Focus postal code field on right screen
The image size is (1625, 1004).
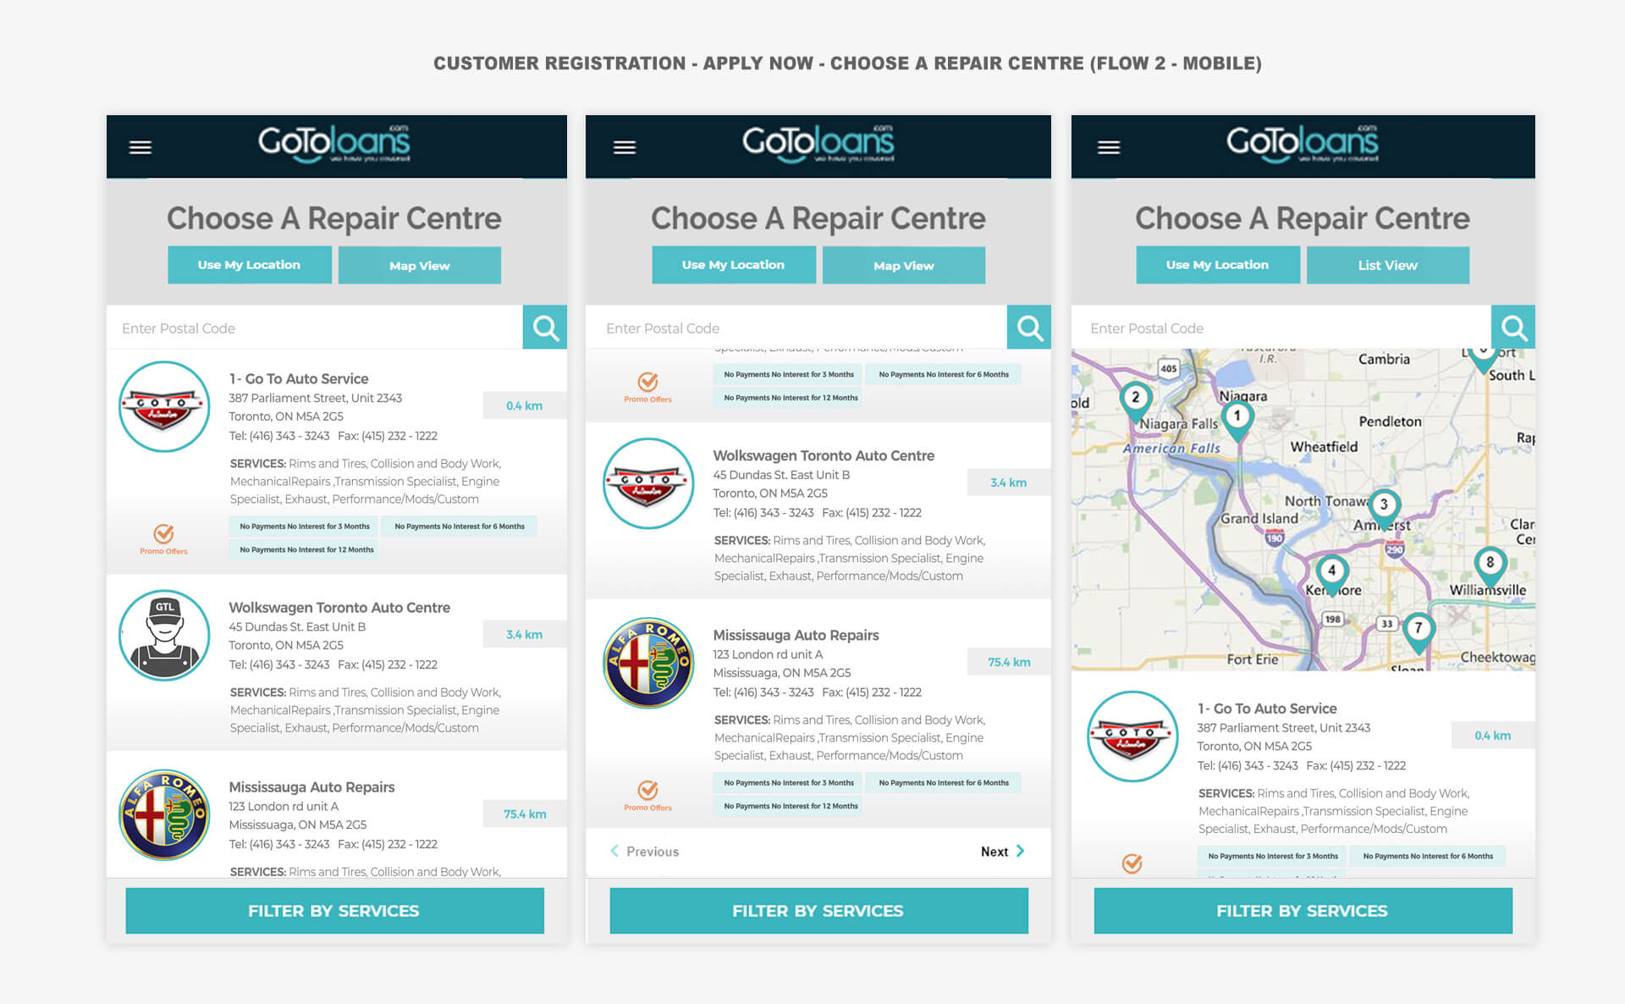(1281, 328)
